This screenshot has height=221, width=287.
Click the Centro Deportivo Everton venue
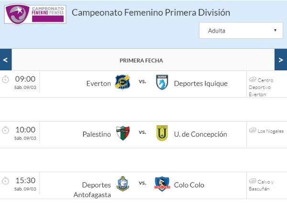261,87
